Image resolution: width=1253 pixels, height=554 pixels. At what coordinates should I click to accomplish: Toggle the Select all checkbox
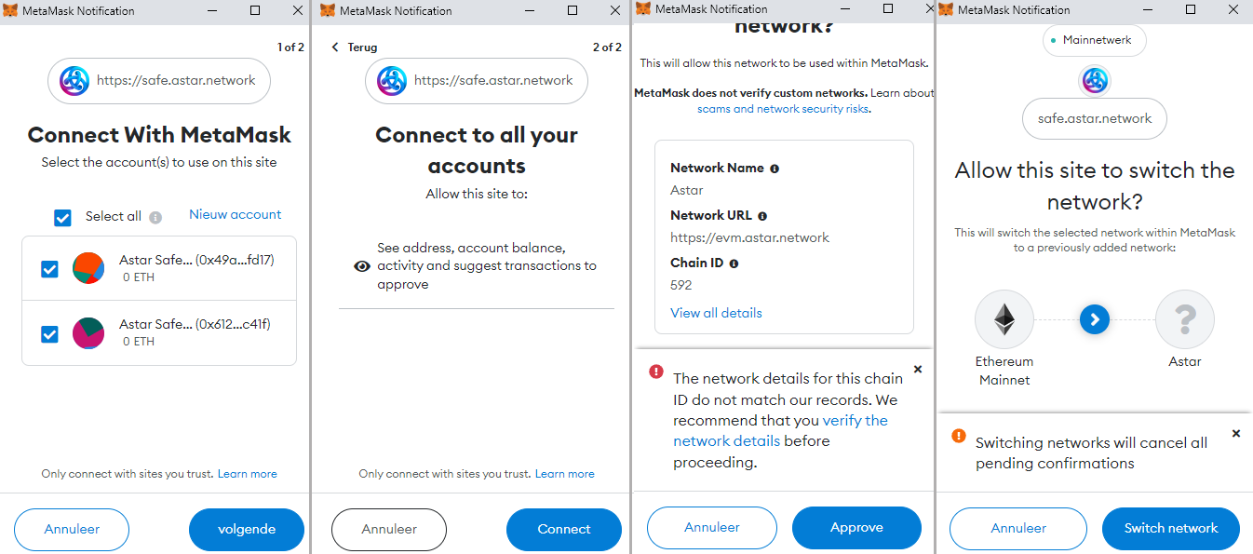tap(62, 217)
